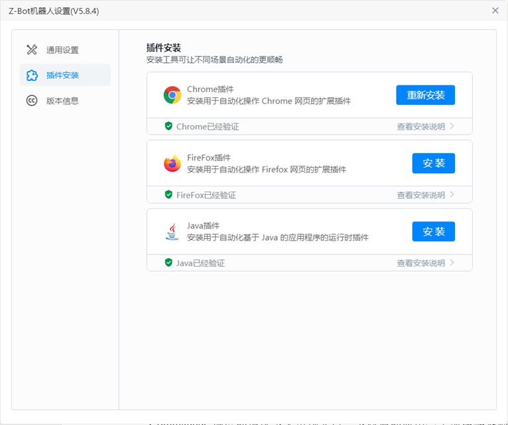508x425 pixels.
Task: Open 查看安装说明 for the FireFox plugin
Action: tap(421, 195)
